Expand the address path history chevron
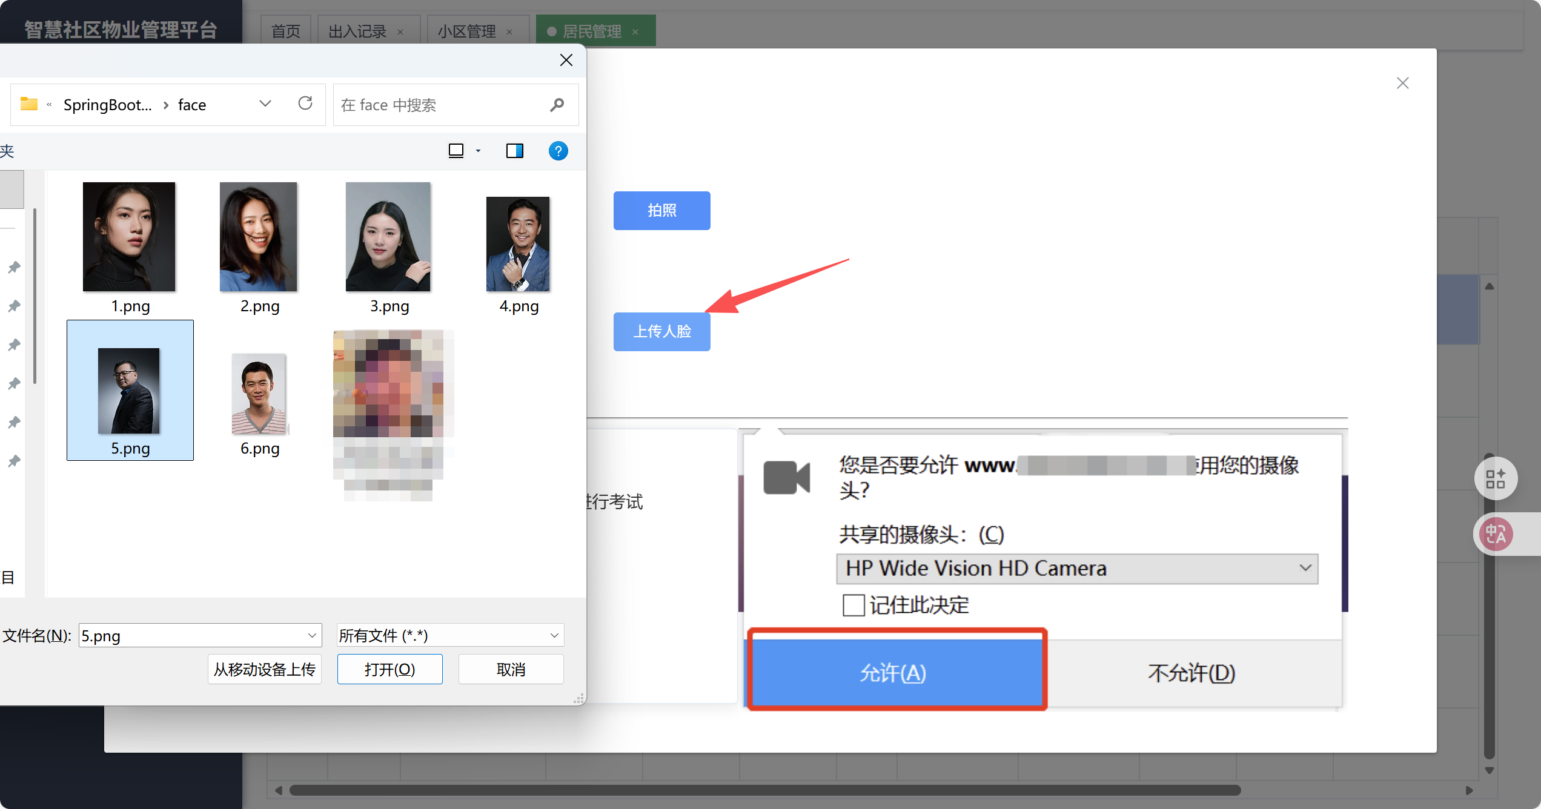The image size is (1541, 809). [265, 104]
